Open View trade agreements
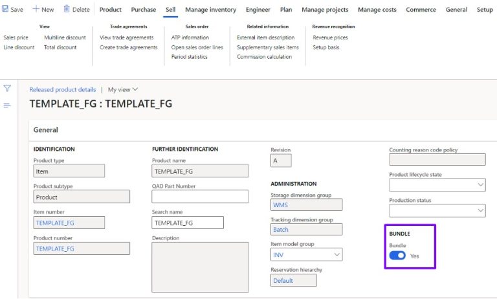Viewport: 497px width, 299px height. (x=126, y=38)
